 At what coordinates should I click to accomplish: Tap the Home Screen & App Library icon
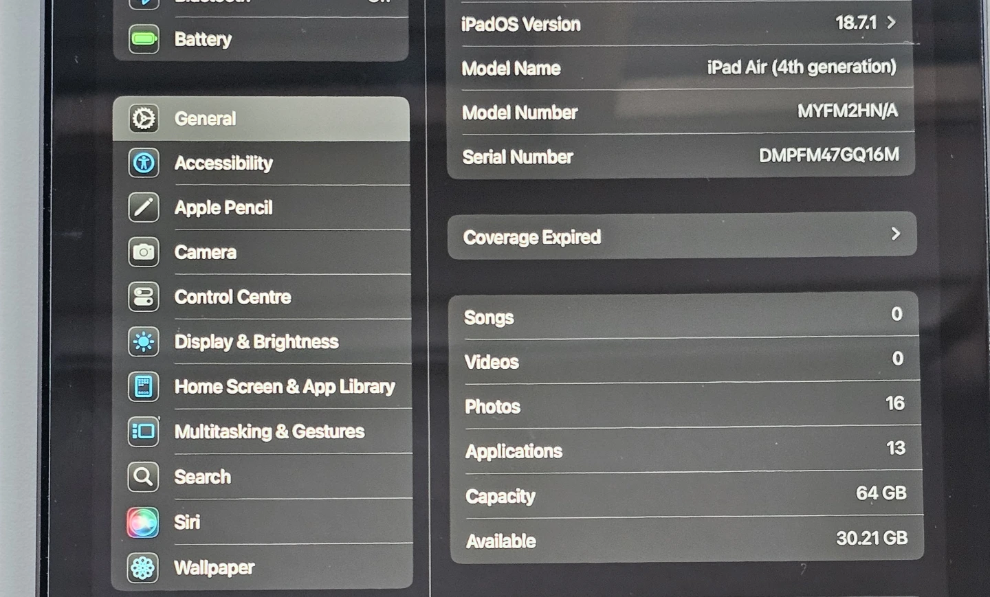coord(144,387)
